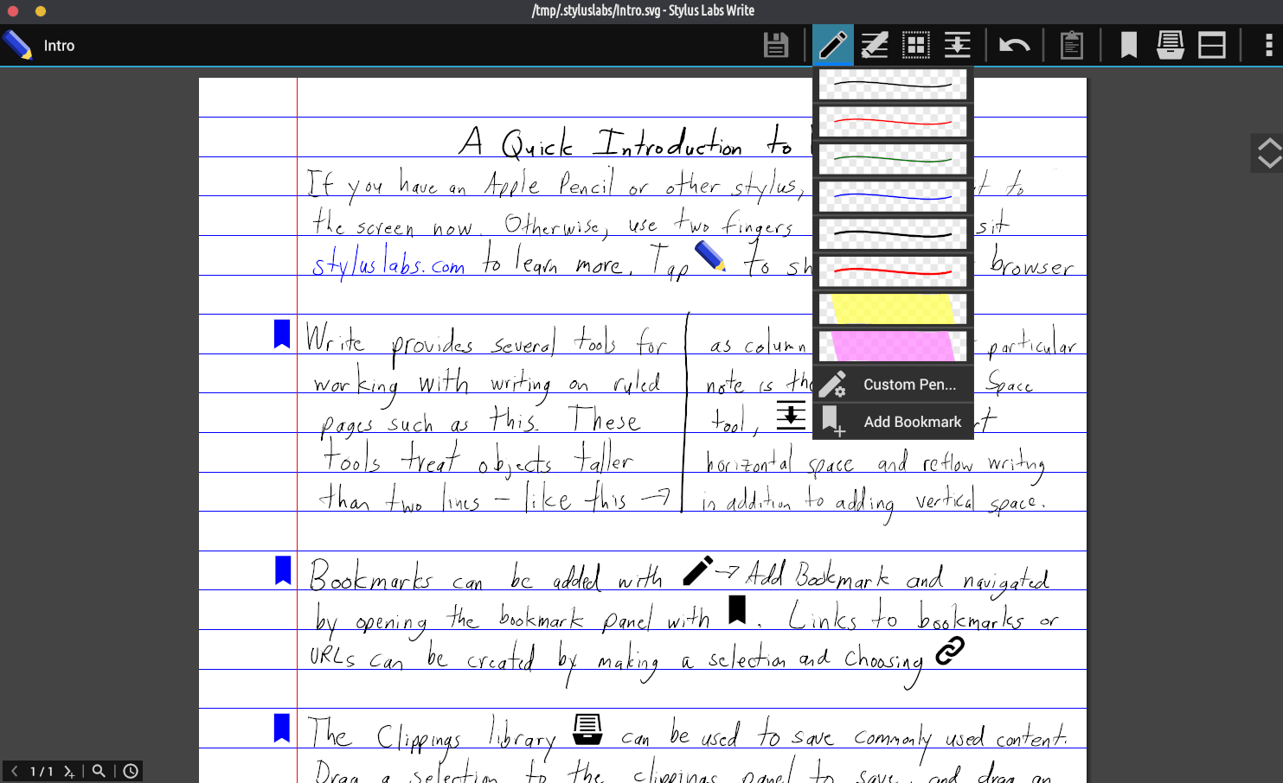
Task: Click blue bookmark beside "The Clippings library" paragraph
Action: [282, 728]
